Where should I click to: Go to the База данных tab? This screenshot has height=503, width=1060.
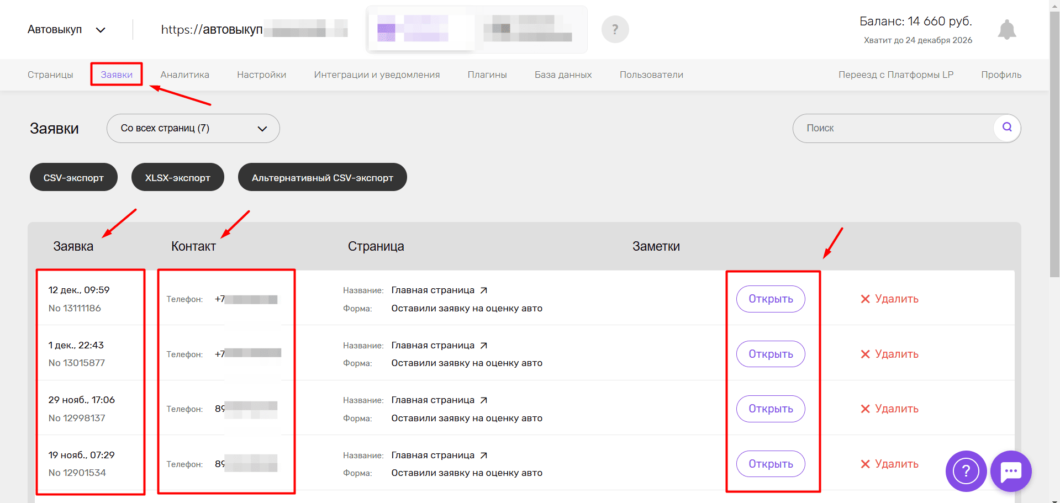[563, 75]
